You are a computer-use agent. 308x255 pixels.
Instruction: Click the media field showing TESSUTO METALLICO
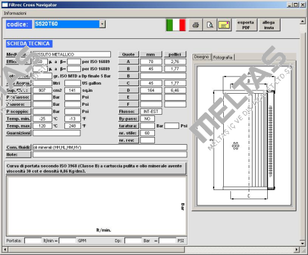[x=71, y=54]
